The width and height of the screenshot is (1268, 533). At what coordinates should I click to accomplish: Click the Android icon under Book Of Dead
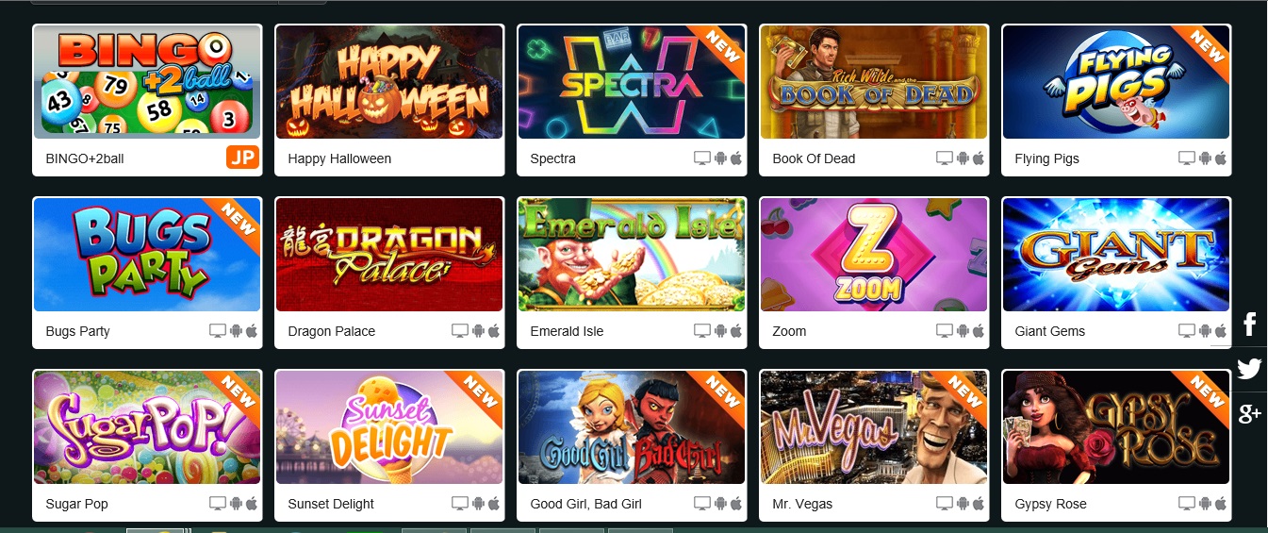(963, 158)
